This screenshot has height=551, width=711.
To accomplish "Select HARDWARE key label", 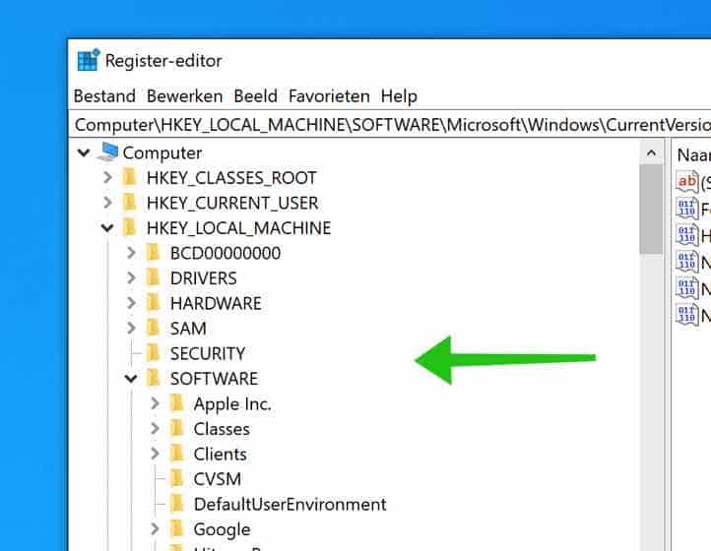I will [x=216, y=303].
